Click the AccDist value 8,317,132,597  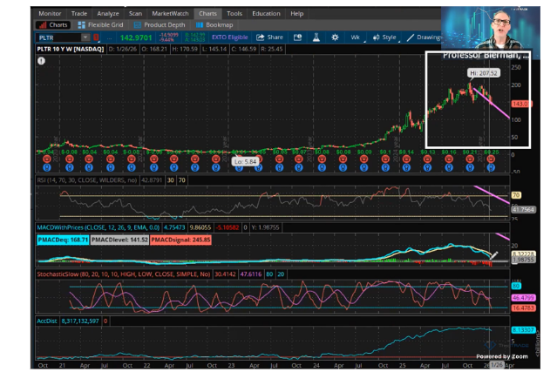[x=80, y=321]
